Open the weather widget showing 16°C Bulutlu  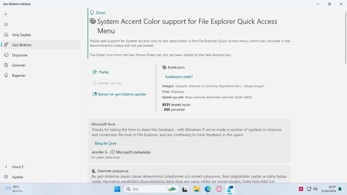tap(14, 189)
